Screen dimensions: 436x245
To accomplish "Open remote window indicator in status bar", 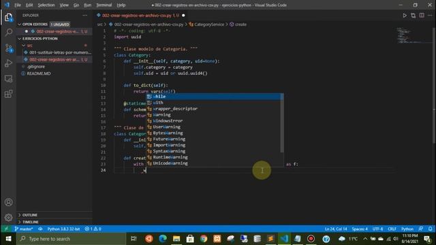I will pyautogui.click(x=6, y=229).
